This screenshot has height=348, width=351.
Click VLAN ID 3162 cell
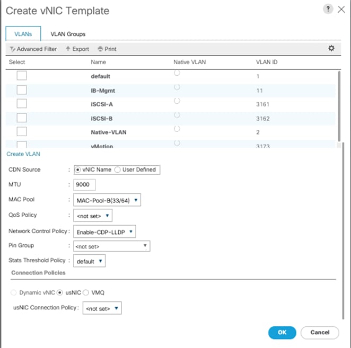263,118
